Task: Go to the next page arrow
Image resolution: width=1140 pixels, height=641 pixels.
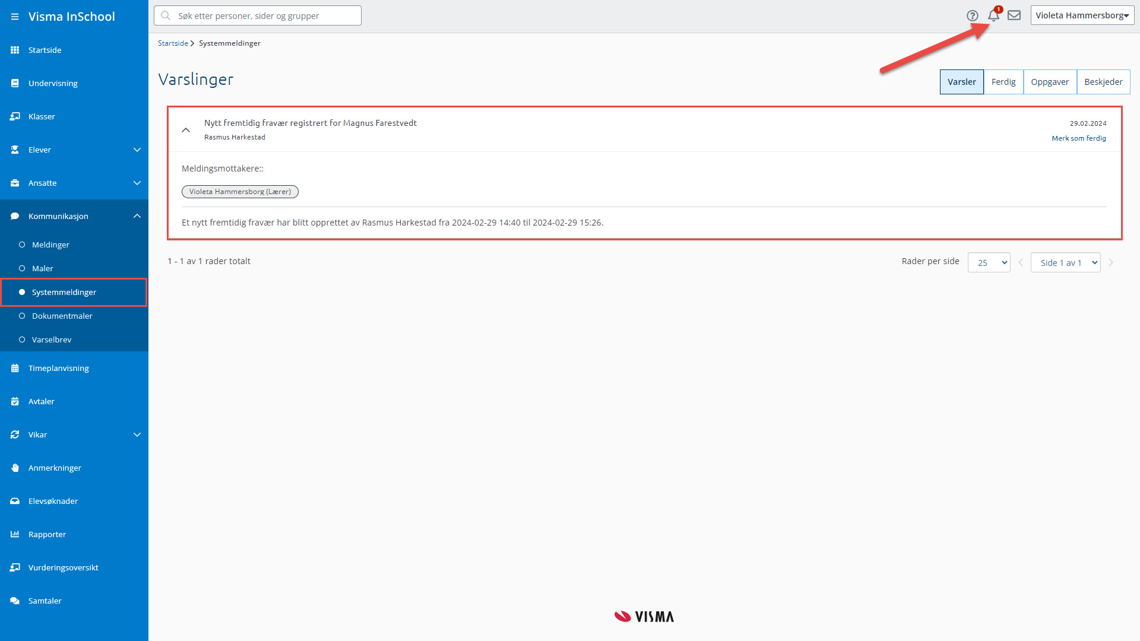Action: pos(1111,262)
